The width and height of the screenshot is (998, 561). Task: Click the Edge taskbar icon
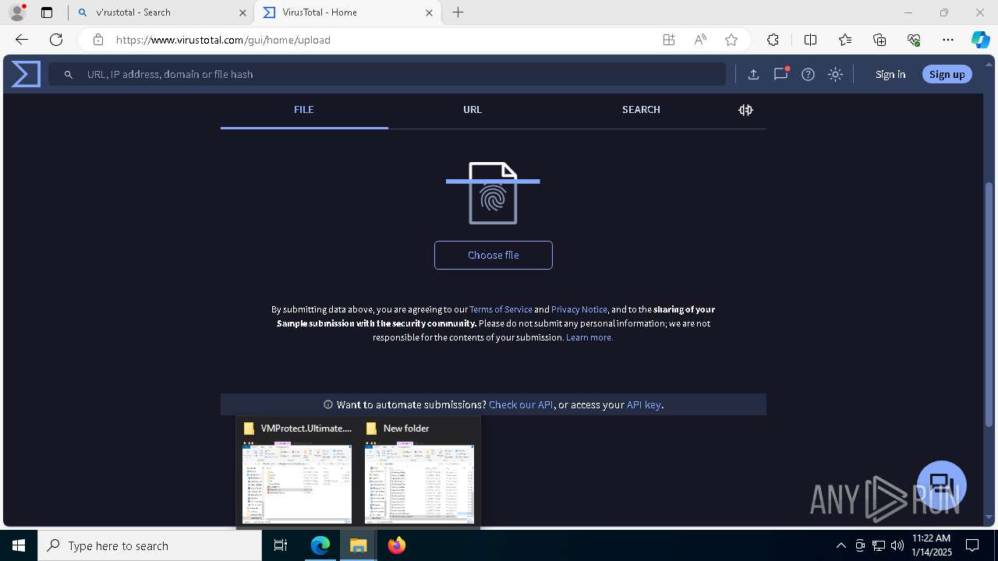[x=320, y=545]
